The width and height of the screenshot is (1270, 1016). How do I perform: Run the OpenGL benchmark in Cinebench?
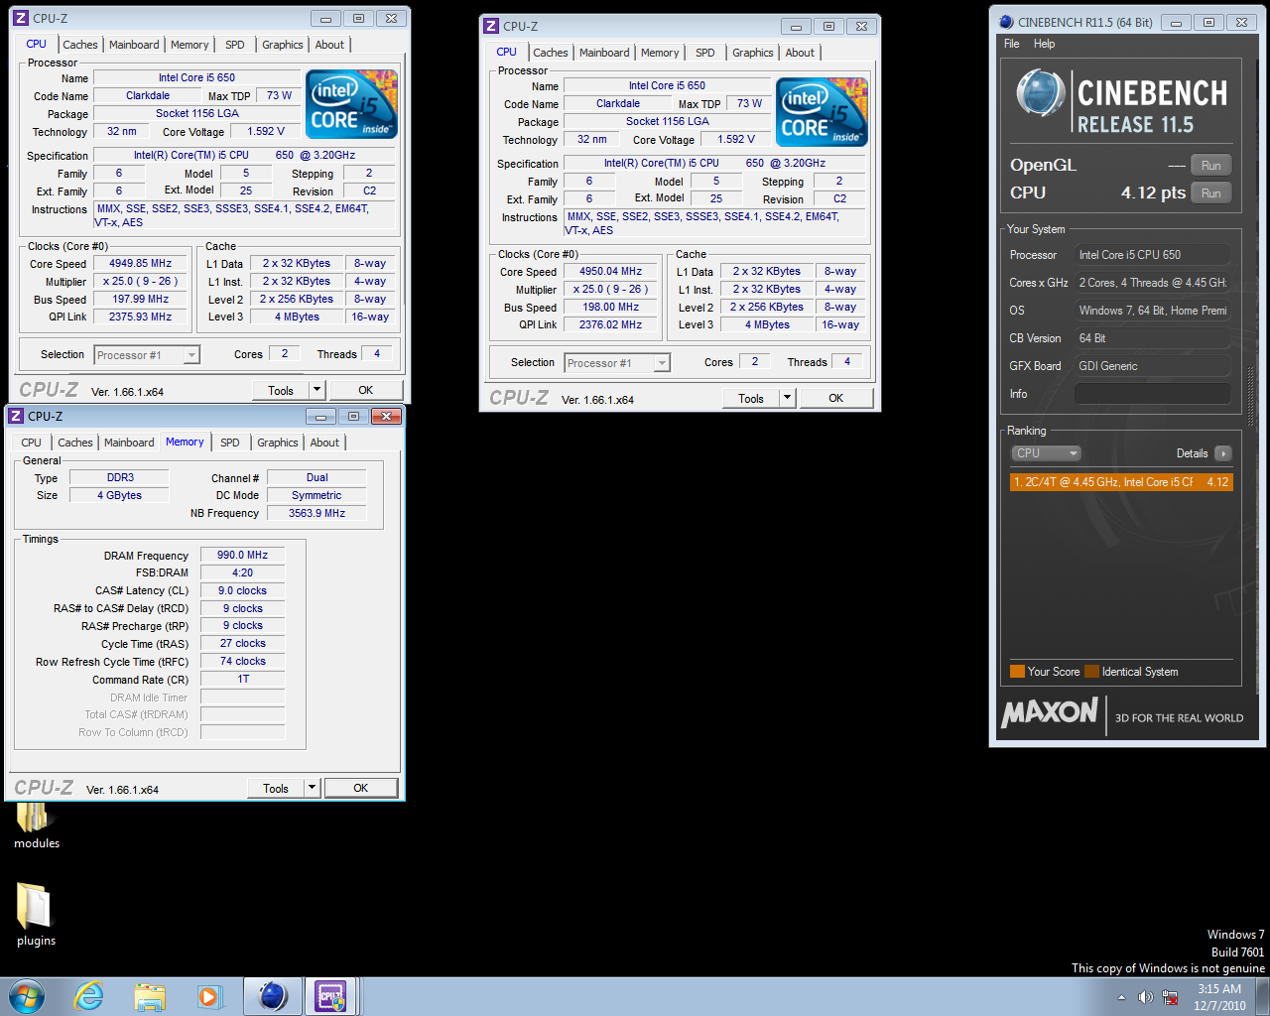point(1211,166)
